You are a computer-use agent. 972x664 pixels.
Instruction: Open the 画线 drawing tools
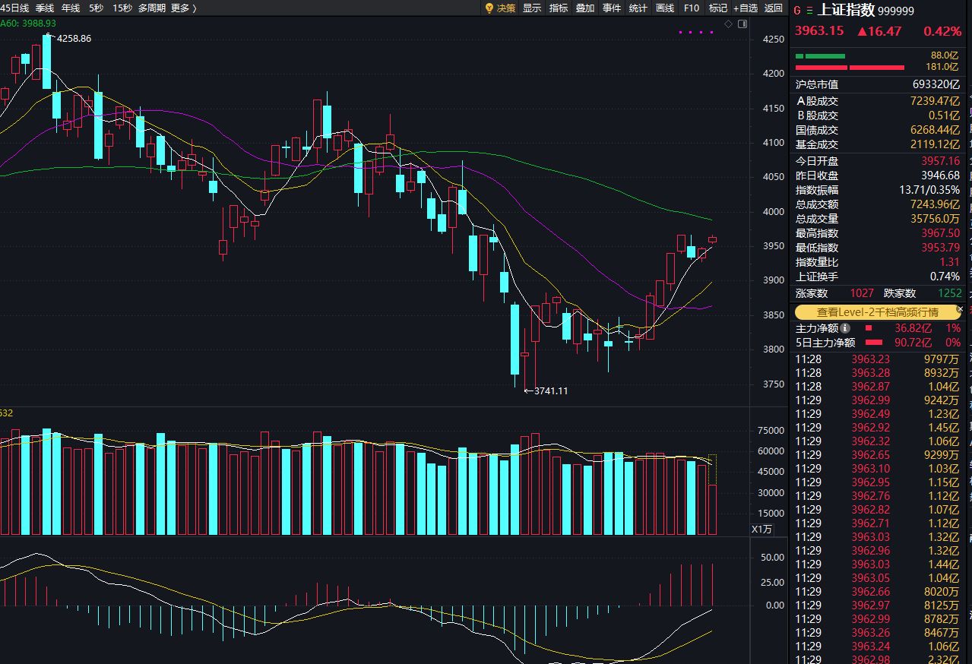(x=665, y=8)
